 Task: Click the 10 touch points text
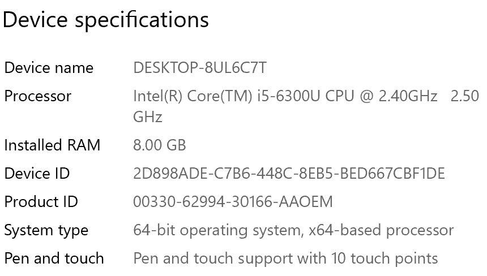[x=394, y=259]
